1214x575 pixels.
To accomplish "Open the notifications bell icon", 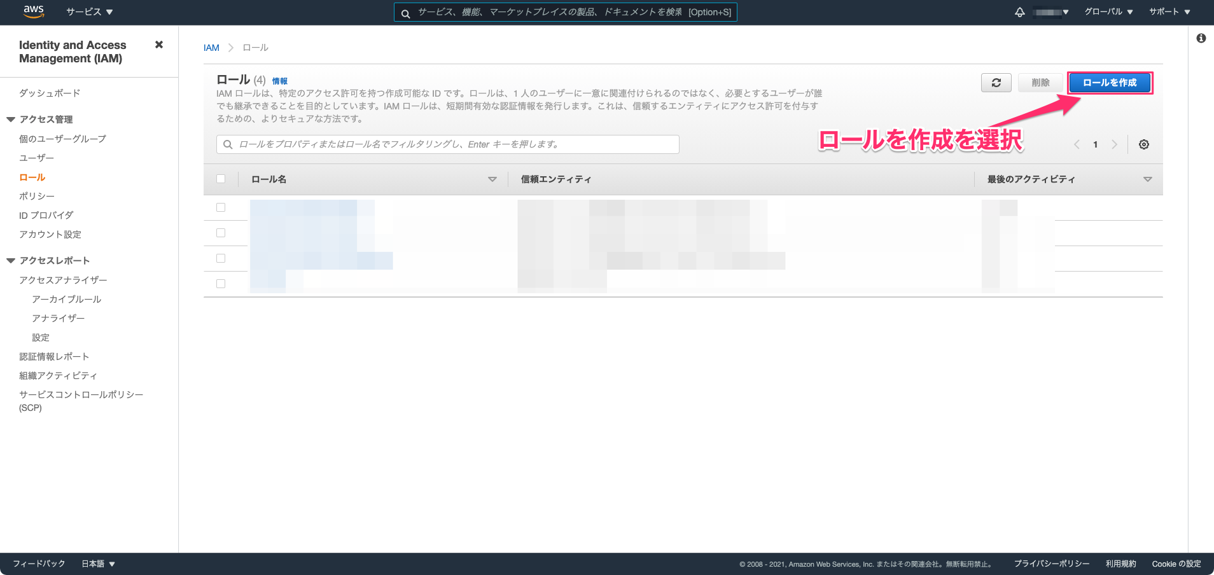I will pyautogui.click(x=1019, y=12).
